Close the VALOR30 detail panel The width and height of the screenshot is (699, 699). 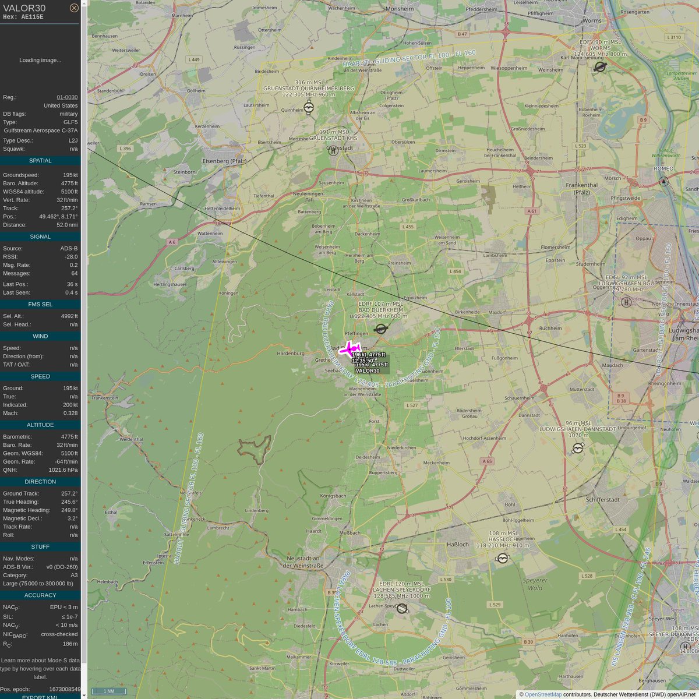(x=74, y=8)
